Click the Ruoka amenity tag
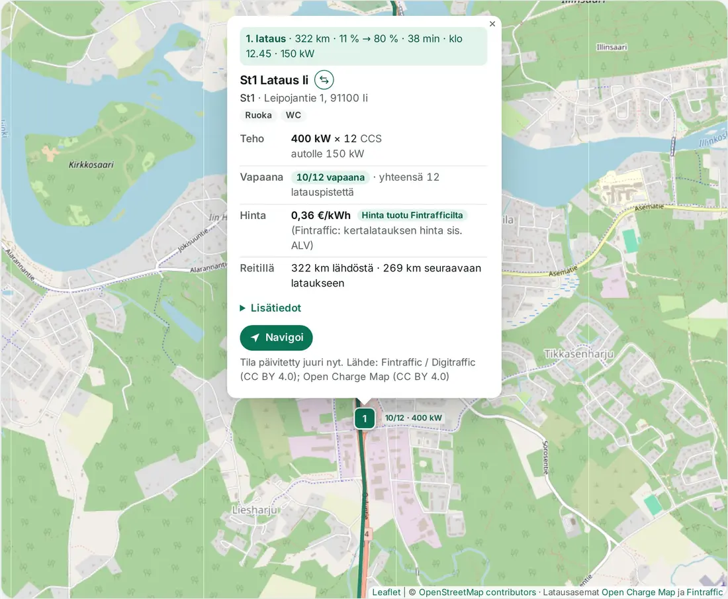This screenshot has height=599, width=728. coord(259,115)
